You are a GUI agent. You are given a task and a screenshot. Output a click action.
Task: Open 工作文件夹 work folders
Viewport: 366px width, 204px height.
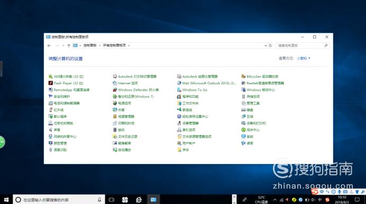coord(188,103)
